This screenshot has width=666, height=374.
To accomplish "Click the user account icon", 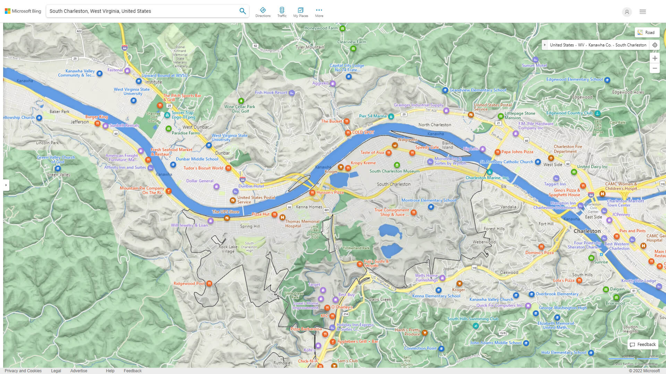I will point(627,12).
